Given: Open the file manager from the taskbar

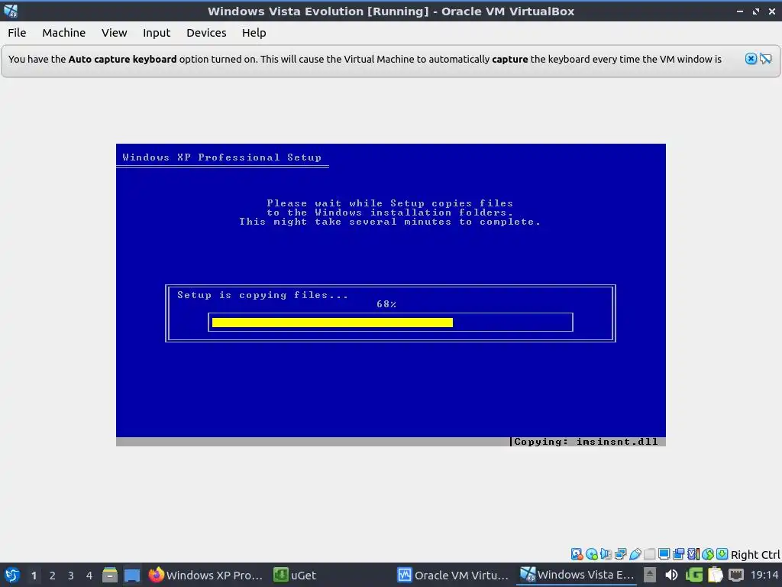Looking at the screenshot, I should 110,575.
